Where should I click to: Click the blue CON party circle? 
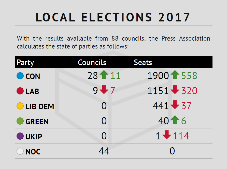click(x=20, y=76)
